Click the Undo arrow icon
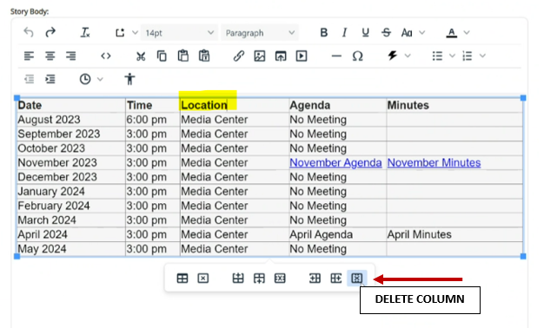 (29, 33)
